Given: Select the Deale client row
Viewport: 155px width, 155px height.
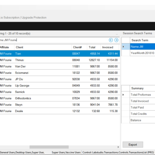Looking at the screenshot, I should coord(60,111).
